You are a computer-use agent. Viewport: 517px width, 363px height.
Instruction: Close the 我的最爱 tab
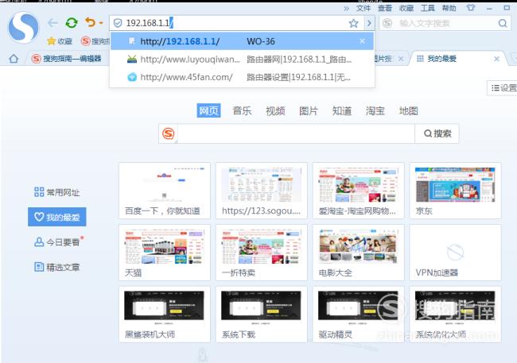click(x=496, y=59)
